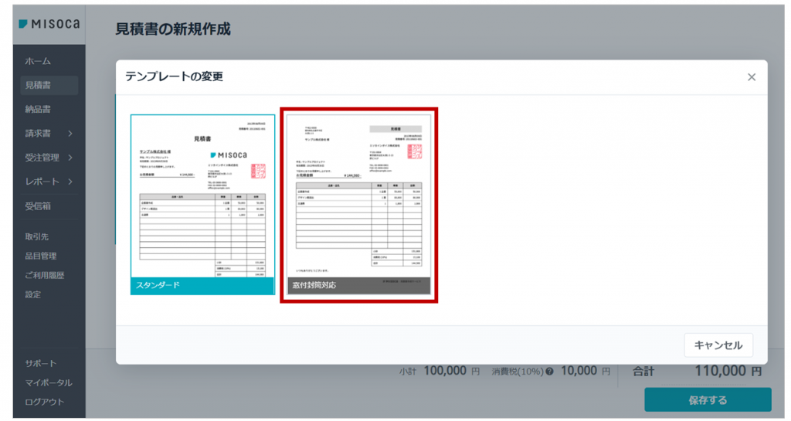Go to 品目管理 in sidebar
The height and width of the screenshot is (421, 791).
(x=41, y=256)
